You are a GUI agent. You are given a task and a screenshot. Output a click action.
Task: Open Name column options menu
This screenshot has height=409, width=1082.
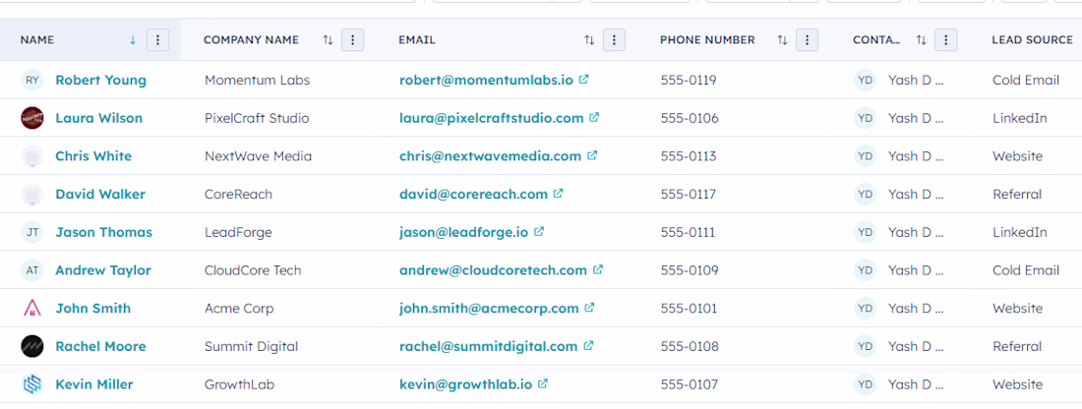click(x=158, y=40)
